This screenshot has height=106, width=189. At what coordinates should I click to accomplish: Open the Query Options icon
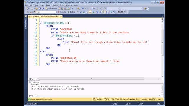[x=87, y=12]
